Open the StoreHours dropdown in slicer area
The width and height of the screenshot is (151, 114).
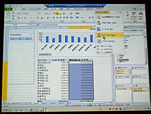(x=129, y=73)
